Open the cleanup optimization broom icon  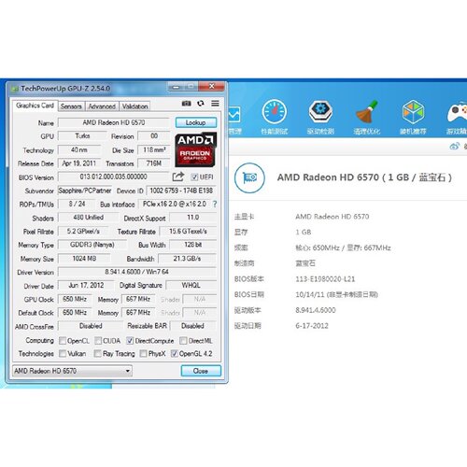click(x=367, y=111)
